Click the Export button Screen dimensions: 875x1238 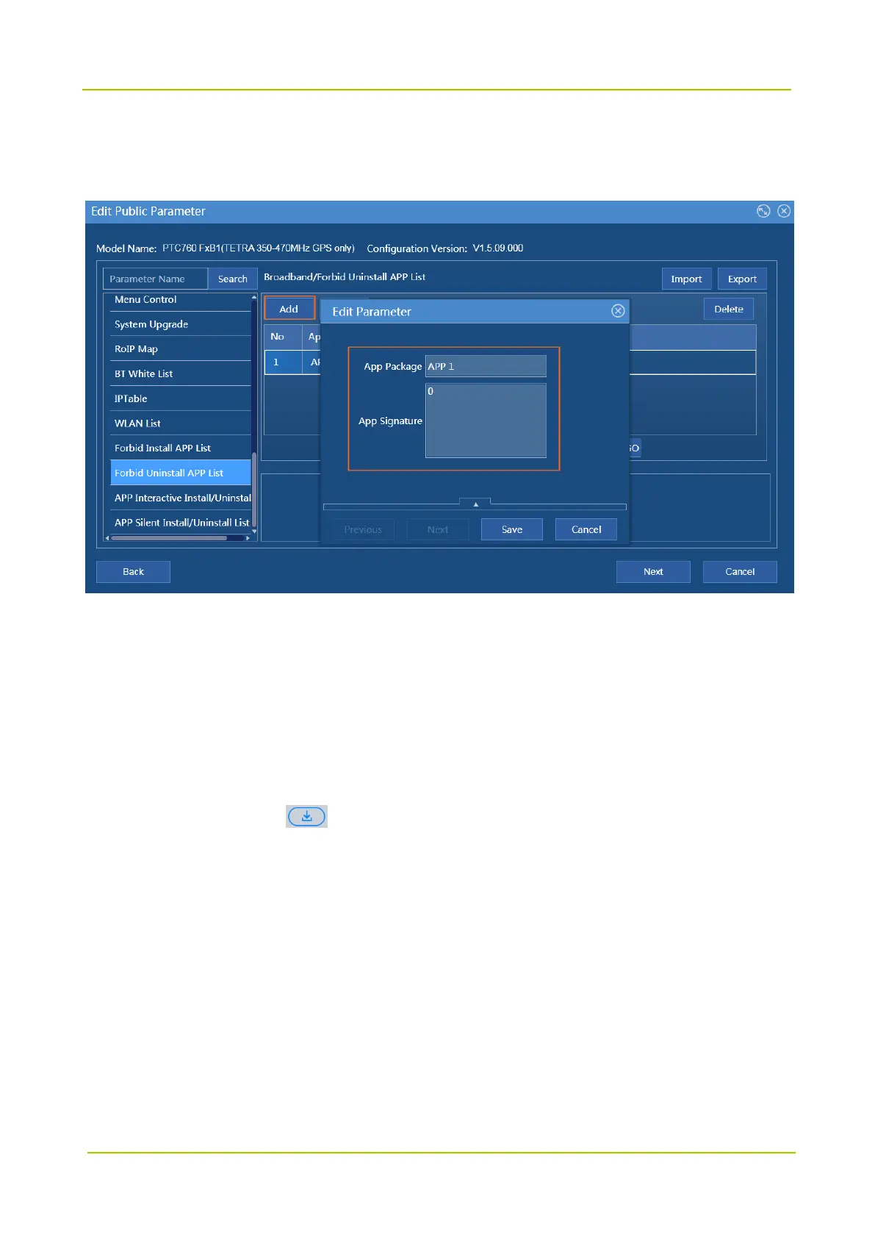(x=742, y=279)
